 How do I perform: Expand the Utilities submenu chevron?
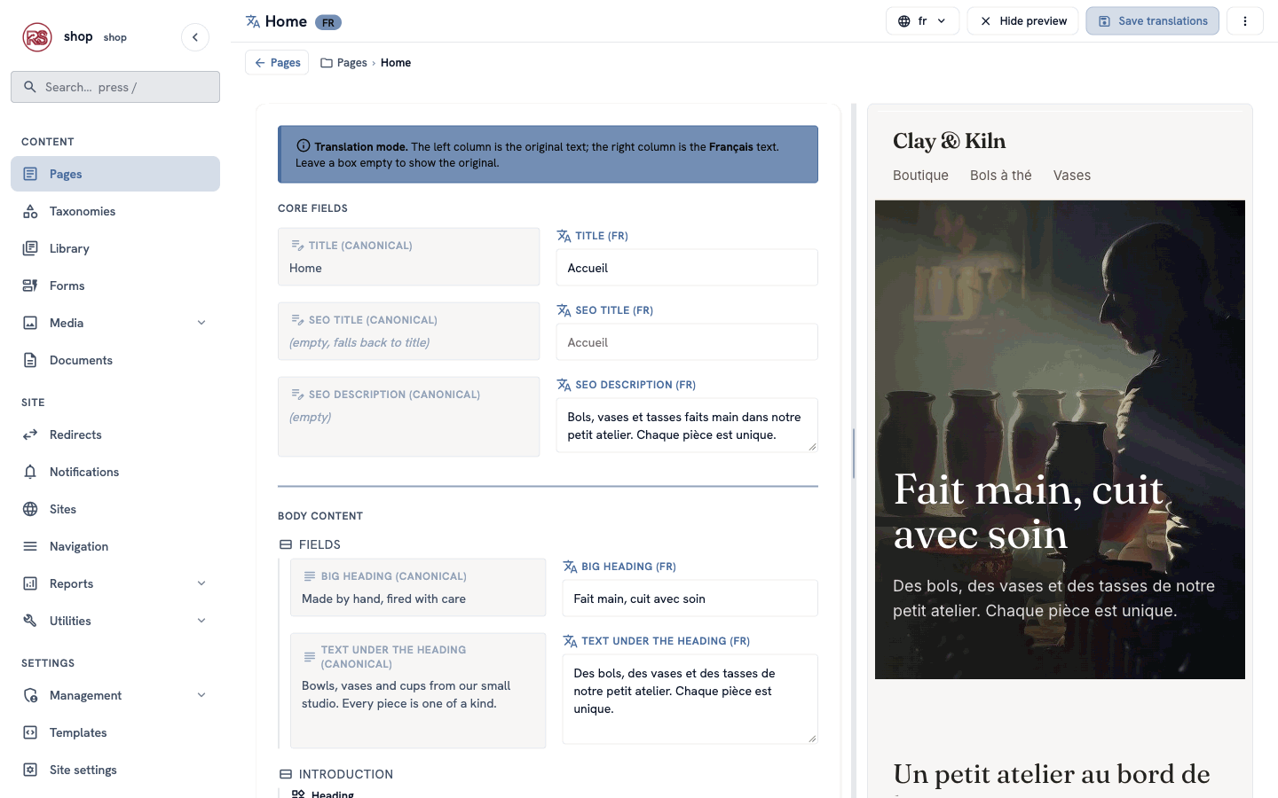201,621
